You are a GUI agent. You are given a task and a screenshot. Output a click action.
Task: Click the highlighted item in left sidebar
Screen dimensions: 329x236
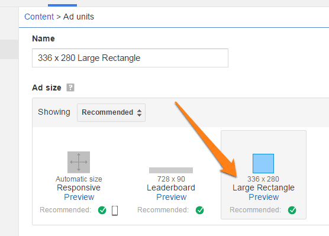(9, 49)
